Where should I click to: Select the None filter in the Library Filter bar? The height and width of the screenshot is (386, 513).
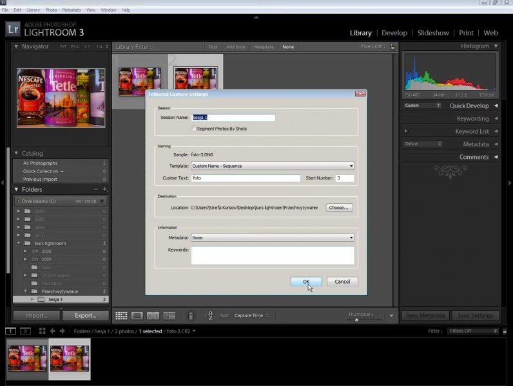tap(287, 47)
